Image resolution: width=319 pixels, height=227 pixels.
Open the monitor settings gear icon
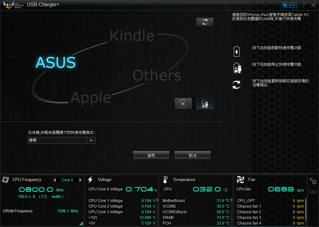tap(313, 181)
